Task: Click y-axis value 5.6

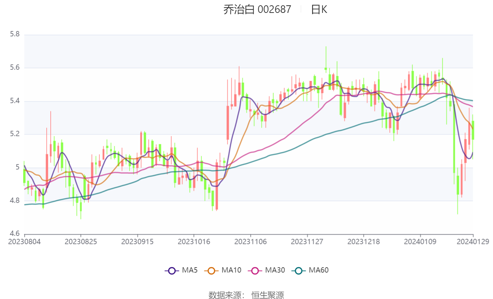Action: point(15,67)
